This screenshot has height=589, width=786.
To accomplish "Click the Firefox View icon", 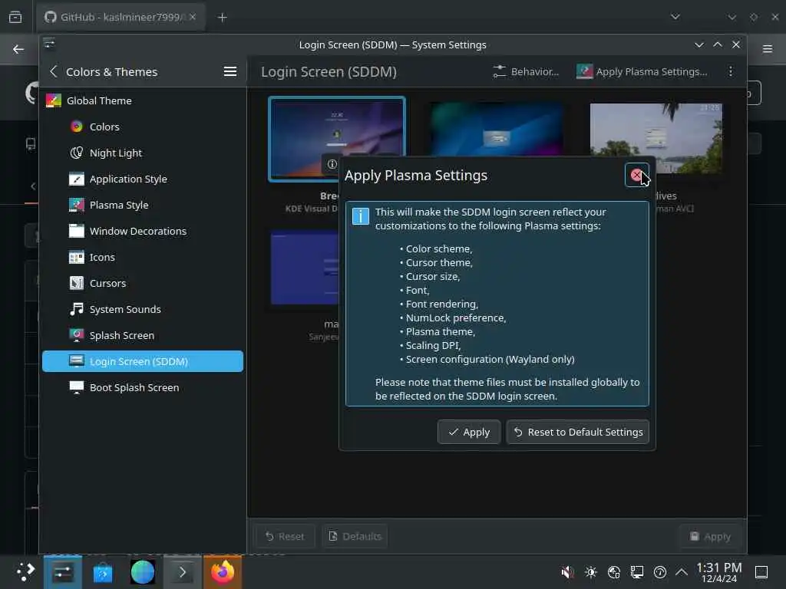I will click(x=15, y=17).
